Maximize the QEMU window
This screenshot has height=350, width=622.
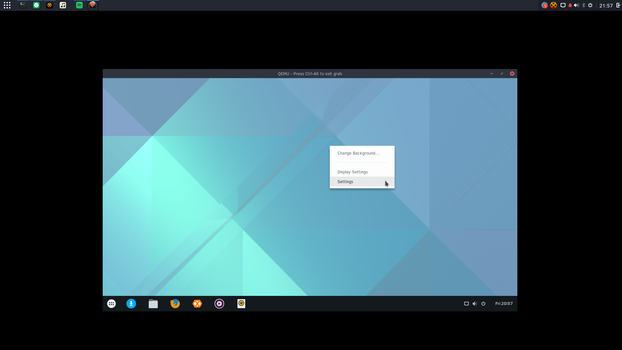(x=502, y=74)
